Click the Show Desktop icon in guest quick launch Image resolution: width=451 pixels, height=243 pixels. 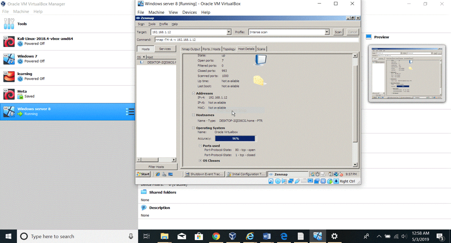point(170,174)
